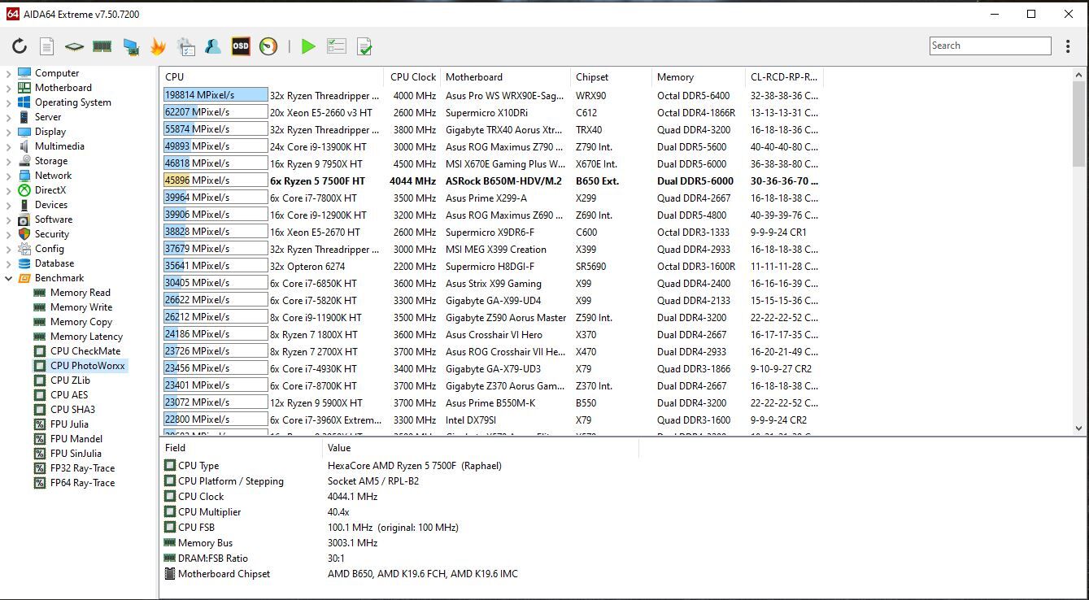Sort by the Motherboard column header

tap(505, 77)
